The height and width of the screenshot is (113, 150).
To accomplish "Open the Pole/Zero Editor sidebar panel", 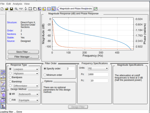I will click(3, 95).
